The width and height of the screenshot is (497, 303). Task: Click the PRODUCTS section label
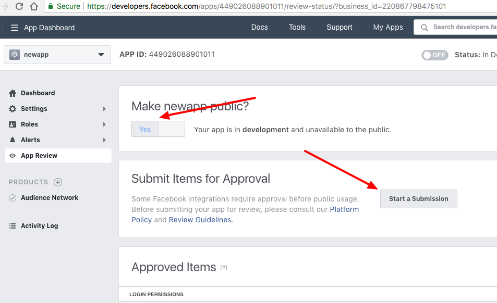tap(29, 182)
